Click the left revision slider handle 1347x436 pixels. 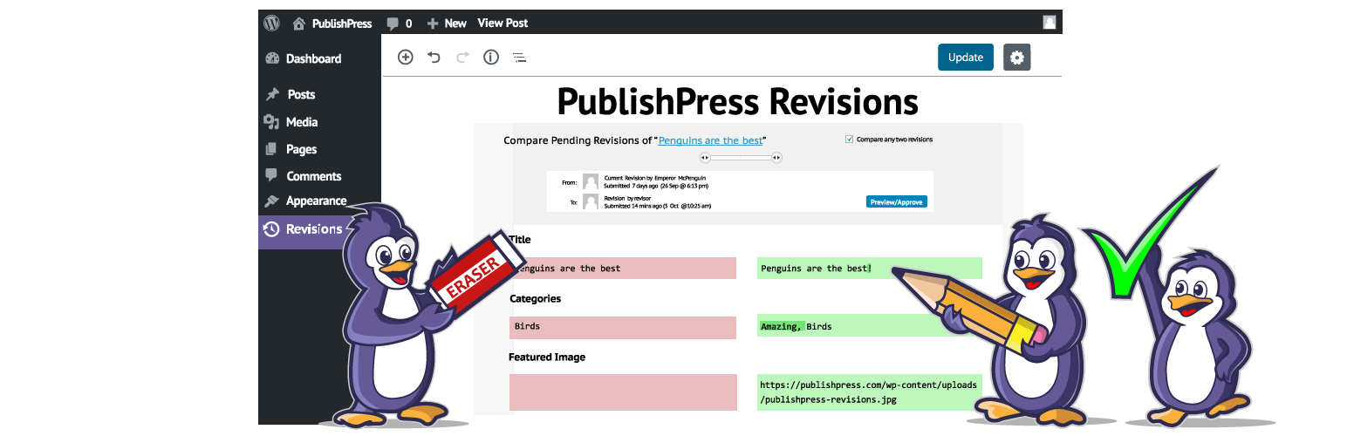tap(706, 158)
